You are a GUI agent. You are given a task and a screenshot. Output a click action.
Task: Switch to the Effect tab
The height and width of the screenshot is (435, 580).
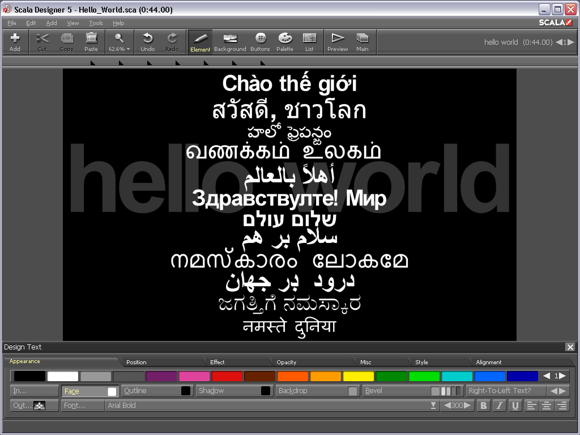(217, 362)
